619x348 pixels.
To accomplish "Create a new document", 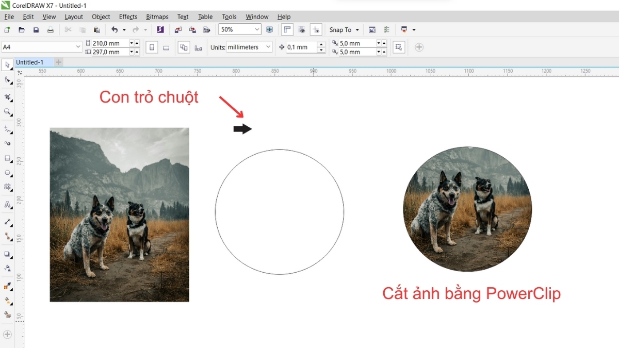I will pos(7,30).
